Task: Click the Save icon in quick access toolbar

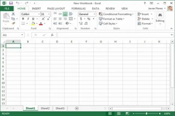Action: 11,3
